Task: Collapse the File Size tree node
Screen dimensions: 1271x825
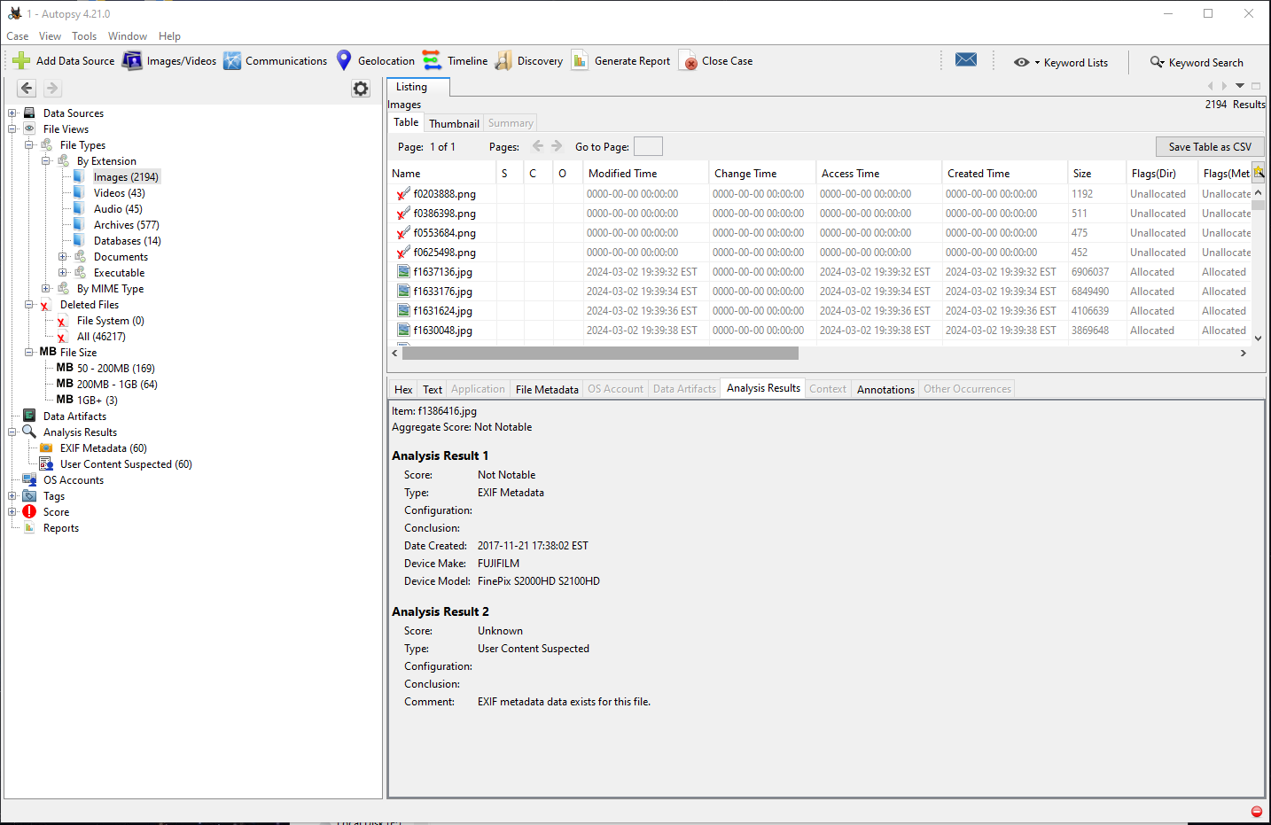Action: click(29, 352)
